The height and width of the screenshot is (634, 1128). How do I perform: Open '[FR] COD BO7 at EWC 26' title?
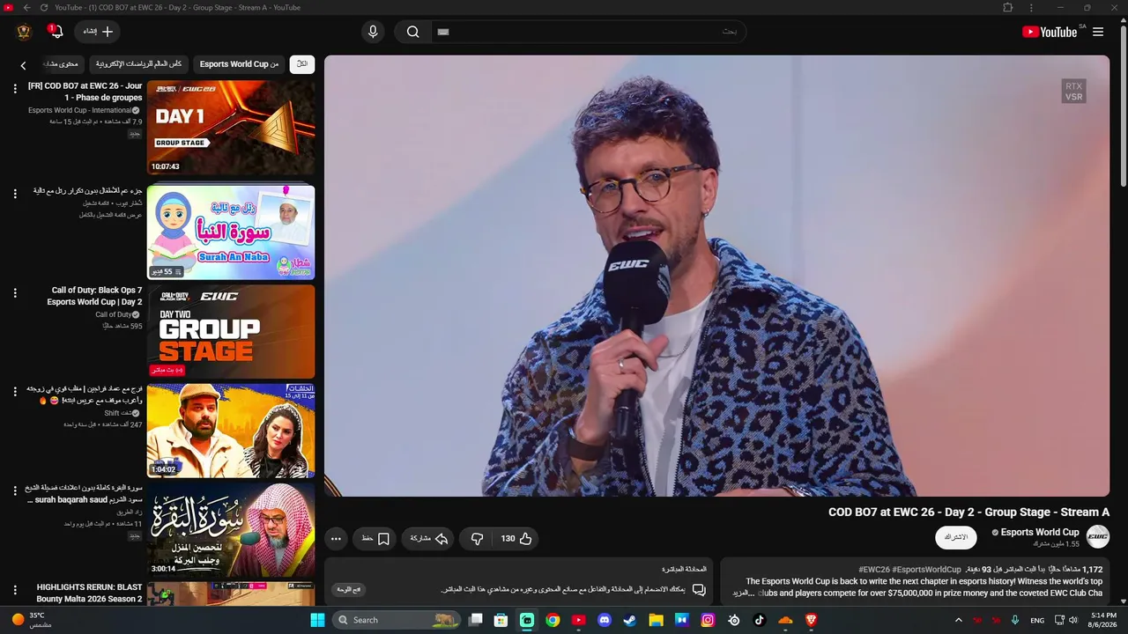point(85,92)
